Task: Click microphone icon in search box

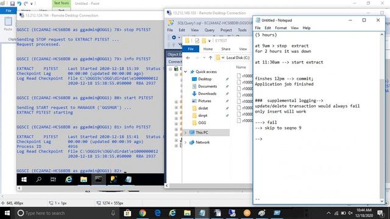Action: [x=113, y=213]
